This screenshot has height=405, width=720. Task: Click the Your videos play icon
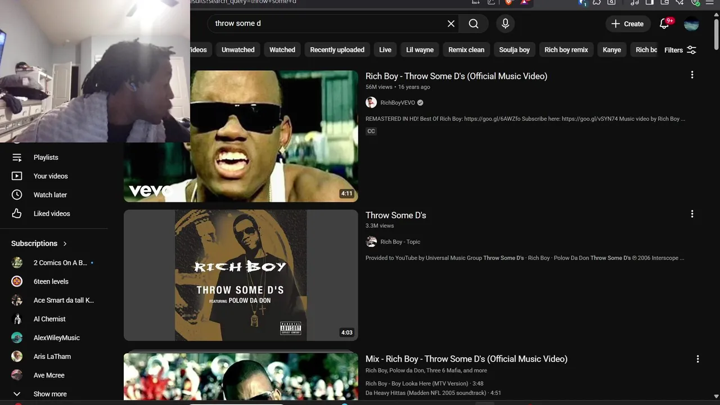[17, 176]
